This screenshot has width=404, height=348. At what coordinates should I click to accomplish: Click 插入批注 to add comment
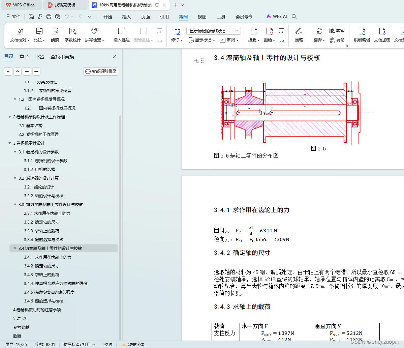click(x=122, y=34)
